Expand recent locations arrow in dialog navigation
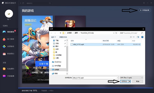 click(58, 33)
